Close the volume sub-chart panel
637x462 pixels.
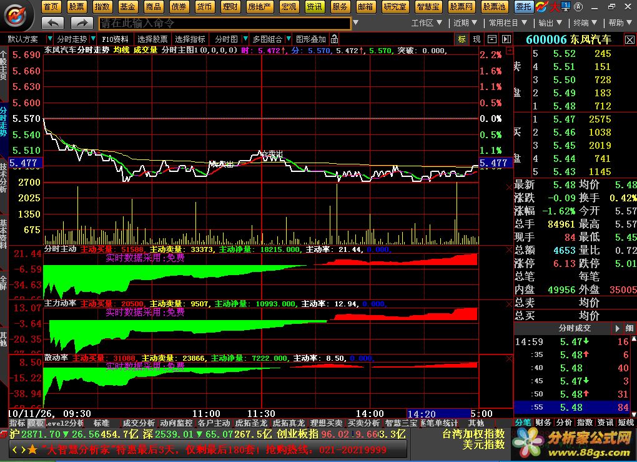509,187
